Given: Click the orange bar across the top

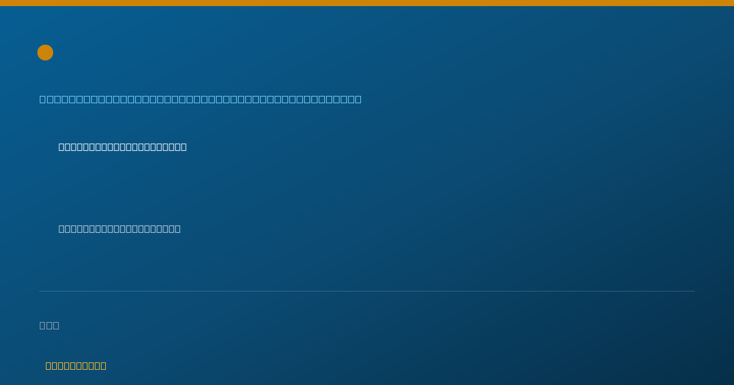Looking at the screenshot, I should point(367,3).
